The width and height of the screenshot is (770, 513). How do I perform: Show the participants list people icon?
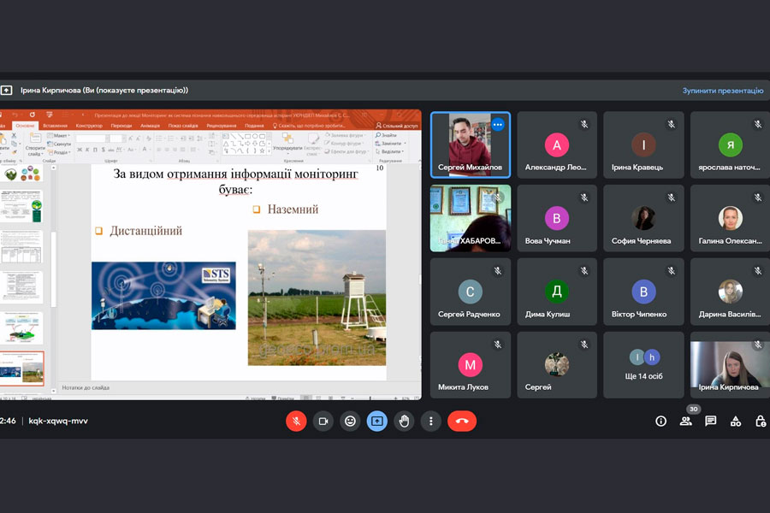[x=686, y=422]
